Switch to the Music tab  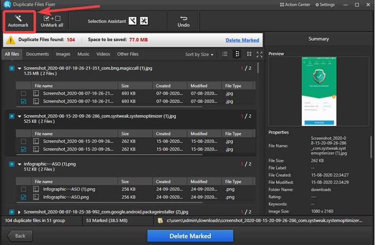(83, 54)
